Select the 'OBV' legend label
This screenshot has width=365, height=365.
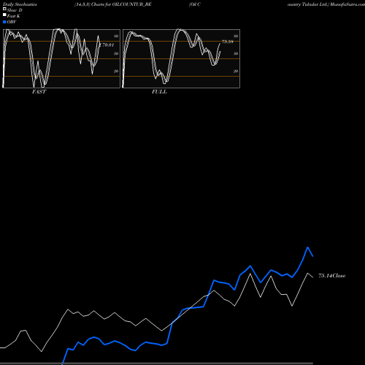(12, 22)
